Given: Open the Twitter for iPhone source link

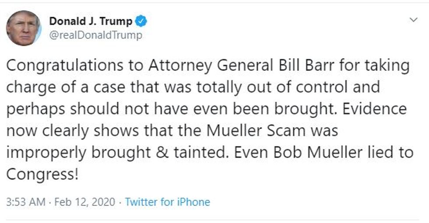Looking at the screenshot, I should tap(167, 202).
